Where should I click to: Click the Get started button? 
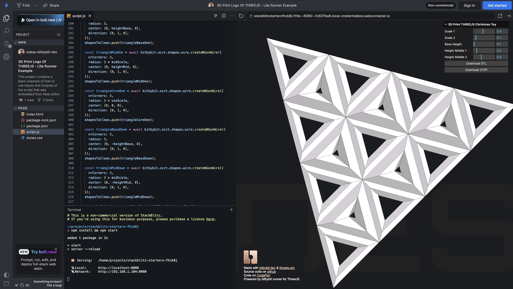[497, 5]
